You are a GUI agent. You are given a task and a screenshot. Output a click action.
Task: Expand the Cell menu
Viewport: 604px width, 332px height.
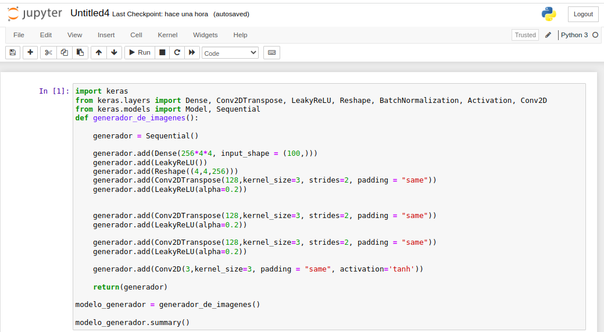tap(136, 35)
